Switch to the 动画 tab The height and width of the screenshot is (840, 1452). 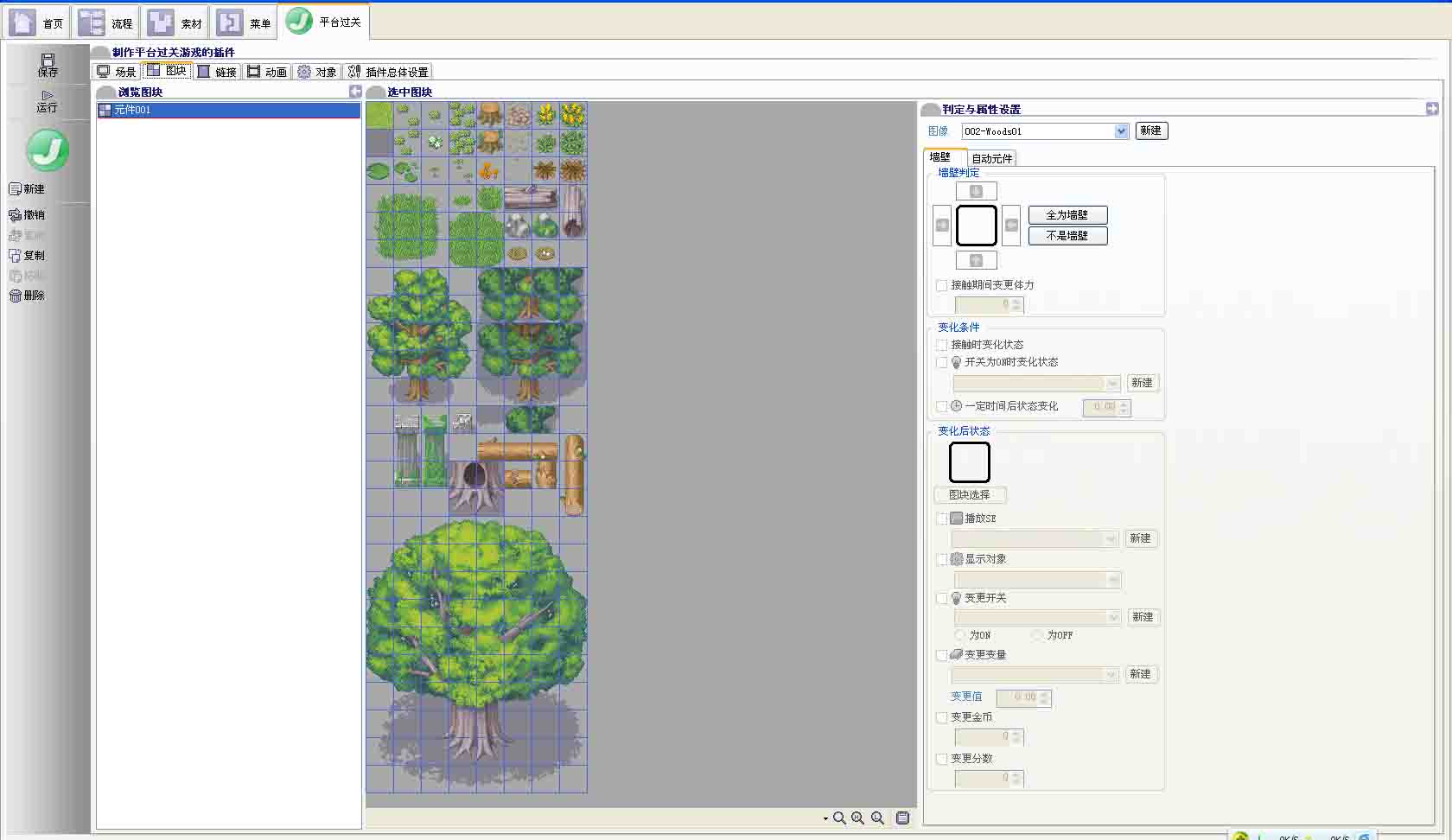click(267, 72)
